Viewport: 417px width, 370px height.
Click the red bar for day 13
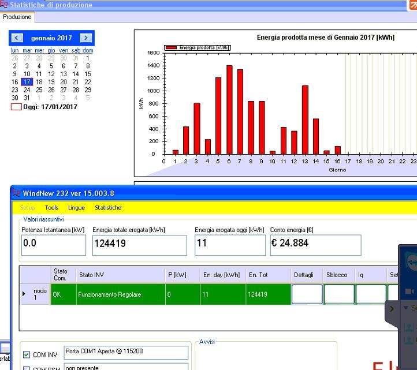click(x=305, y=120)
